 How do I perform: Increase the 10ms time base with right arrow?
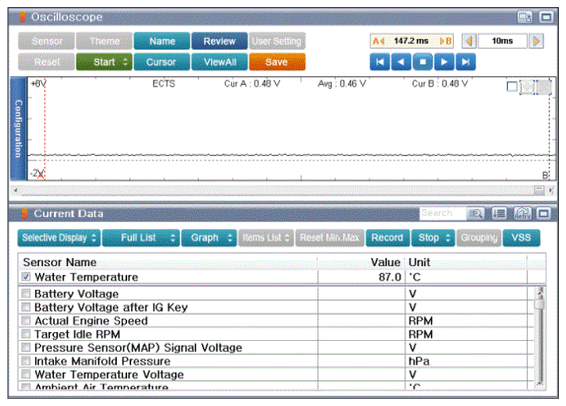click(536, 41)
